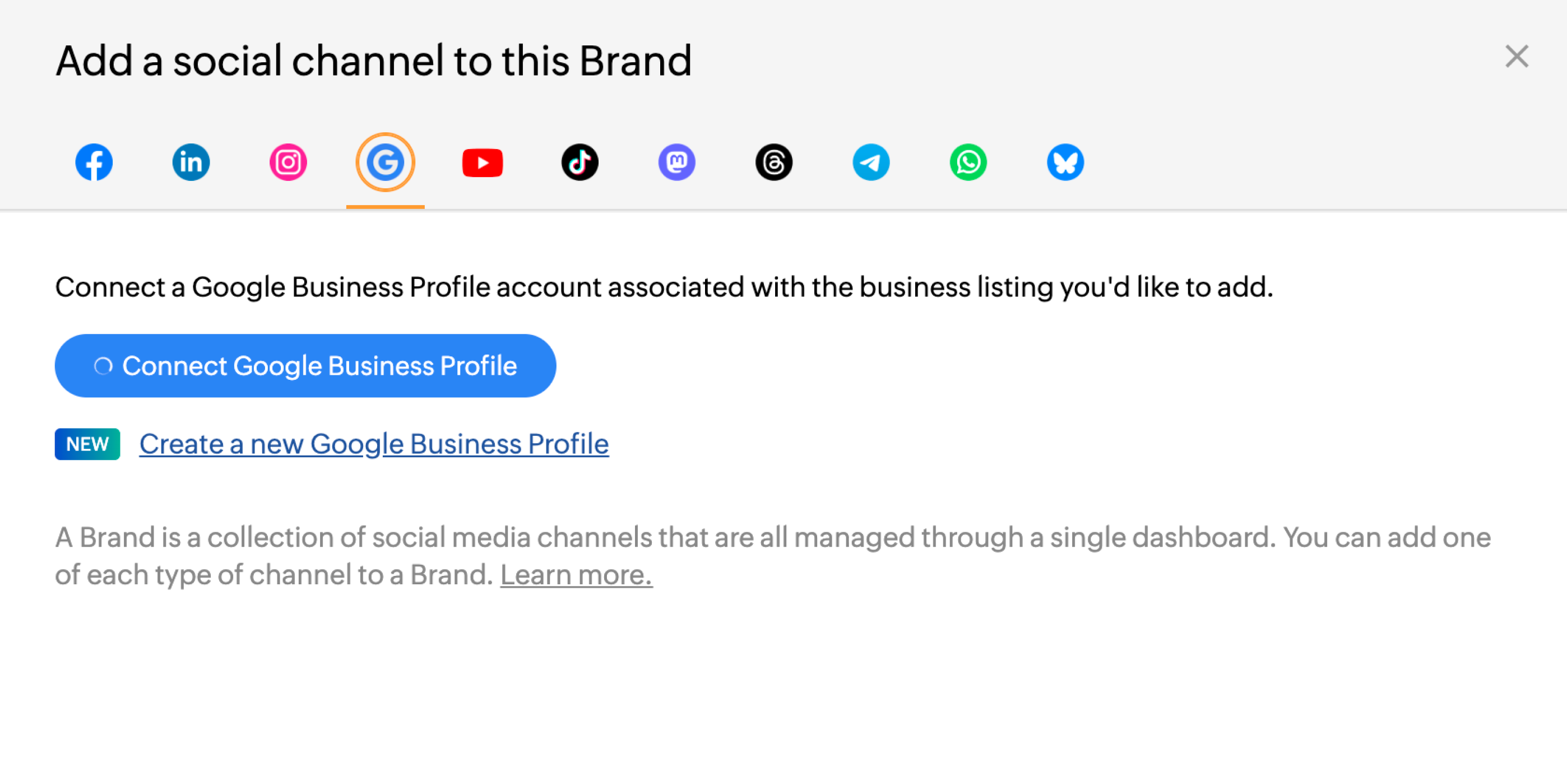Open the Mastodon channel option
The height and width of the screenshot is (772, 1567).
(676, 162)
